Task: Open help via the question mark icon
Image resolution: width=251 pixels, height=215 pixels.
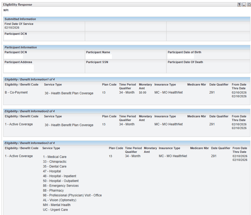Action: (x=239, y=5)
